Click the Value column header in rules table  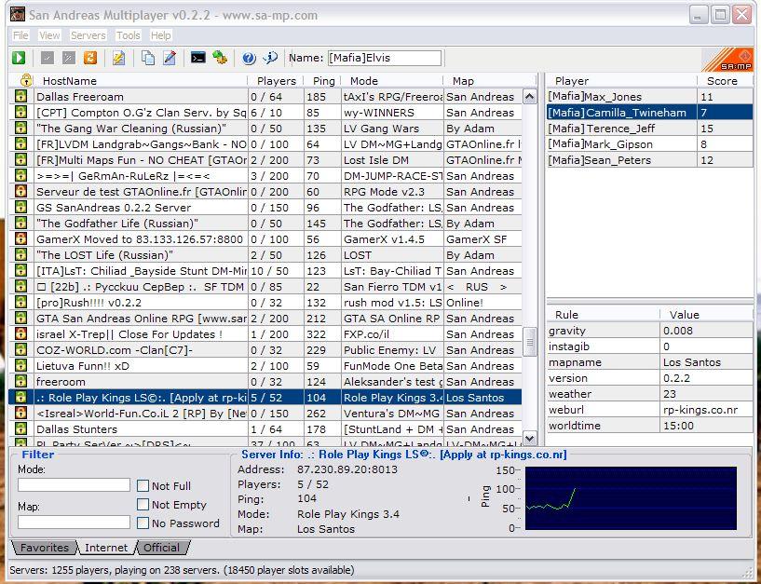point(707,315)
